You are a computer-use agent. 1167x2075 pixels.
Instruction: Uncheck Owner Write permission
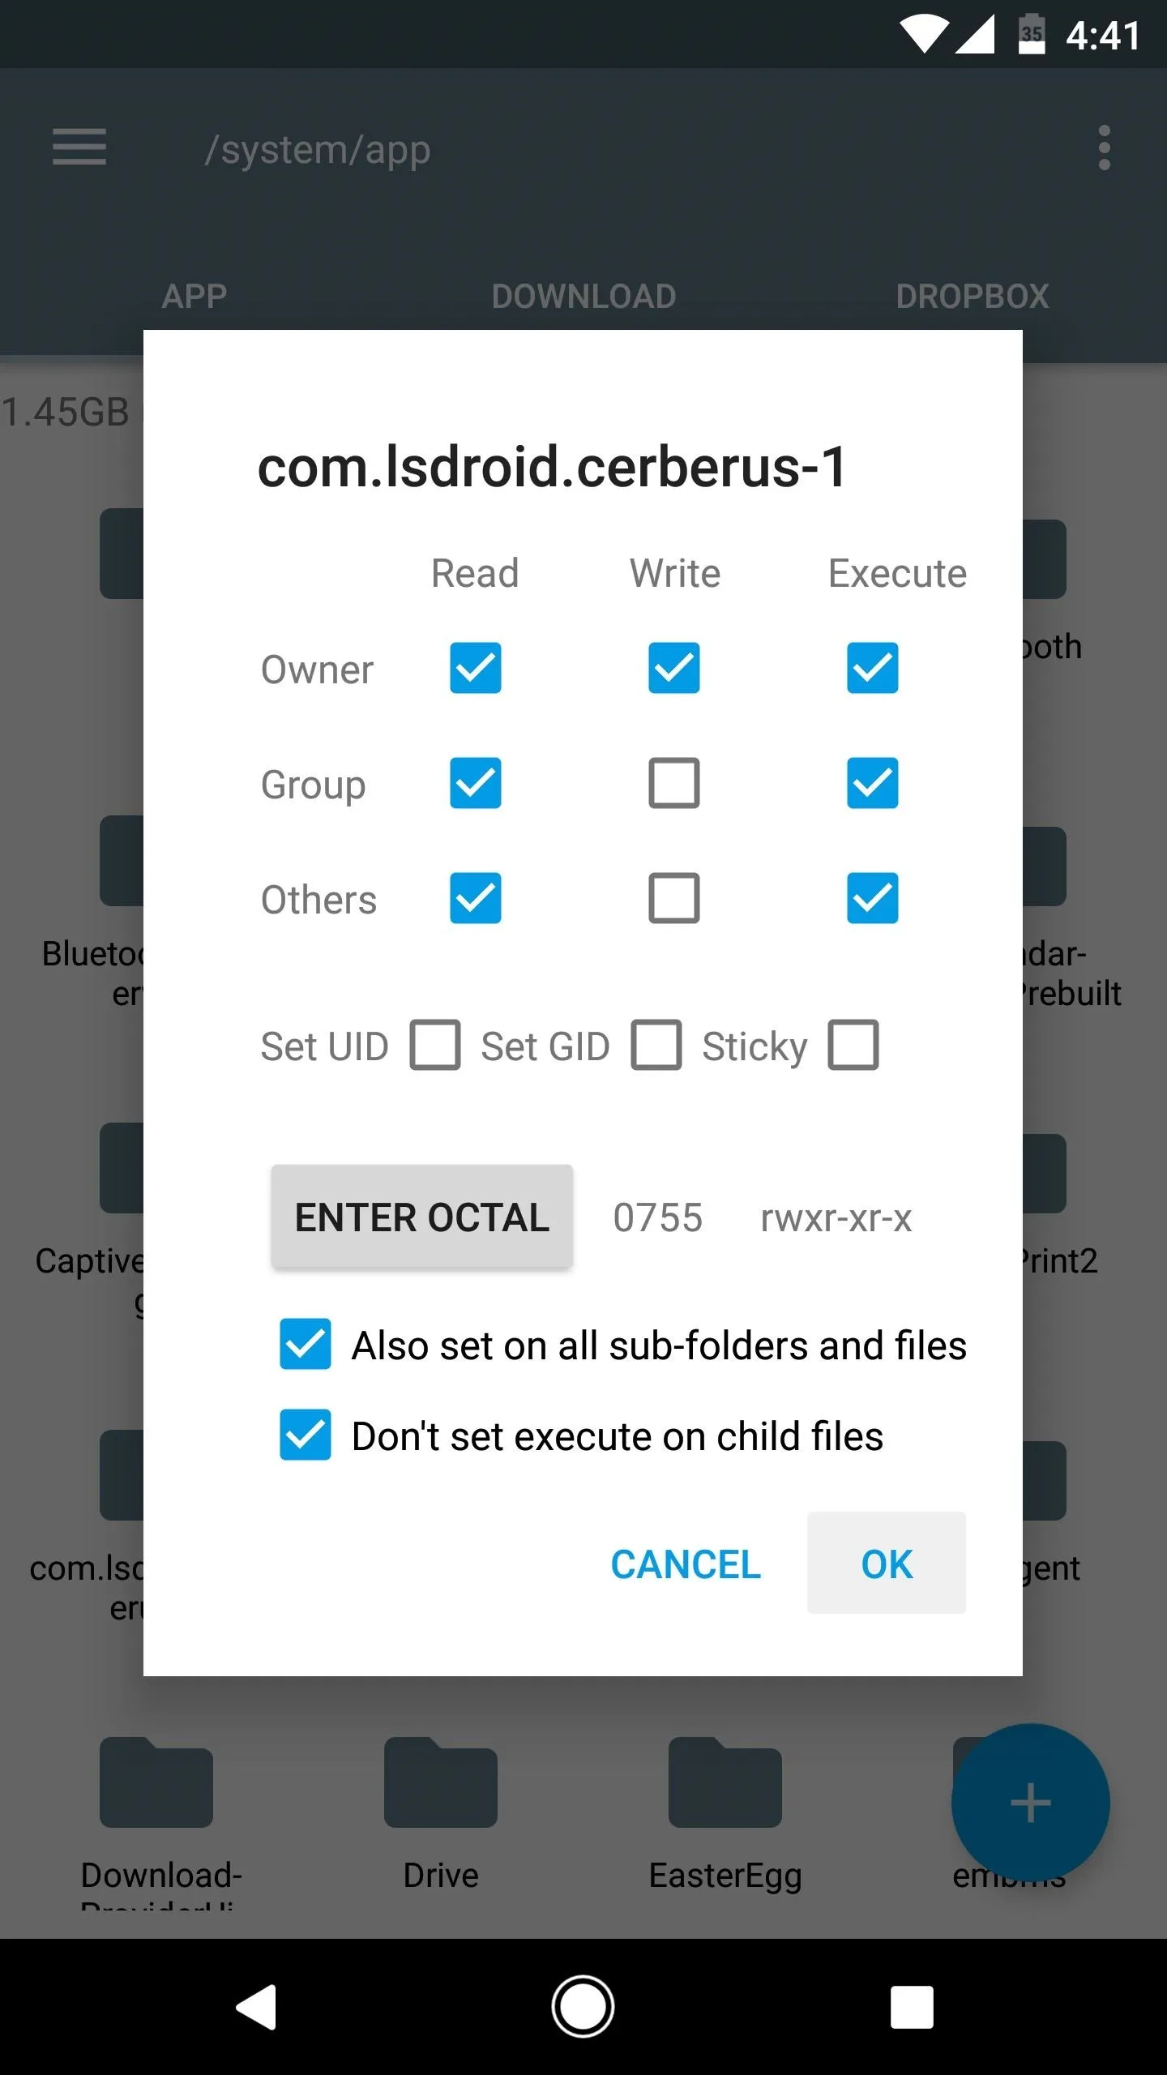click(674, 668)
